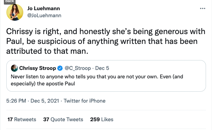Click the 'especially) the apostle Paul' line
Screen dimensions: 212x130
(x=43, y=84)
